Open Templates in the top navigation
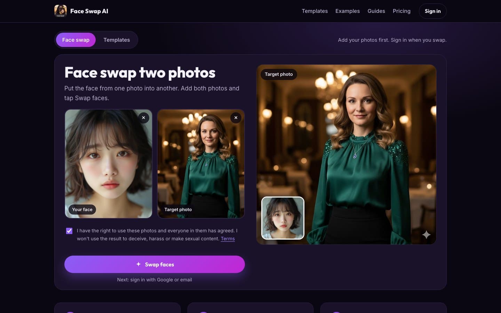501x313 pixels. pyautogui.click(x=315, y=11)
